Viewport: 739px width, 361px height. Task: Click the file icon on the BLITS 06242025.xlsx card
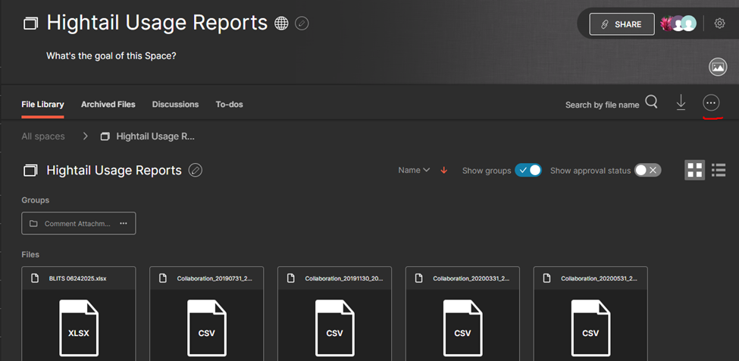34,278
